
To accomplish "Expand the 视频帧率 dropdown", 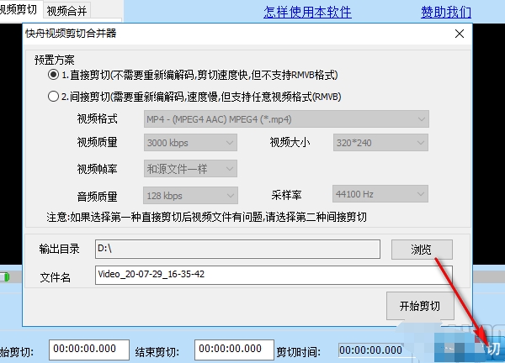I will point(190,168).
